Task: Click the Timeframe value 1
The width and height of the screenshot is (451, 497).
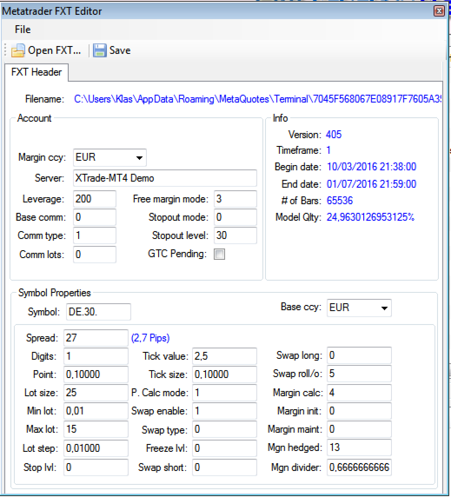Action: point(328,150)
